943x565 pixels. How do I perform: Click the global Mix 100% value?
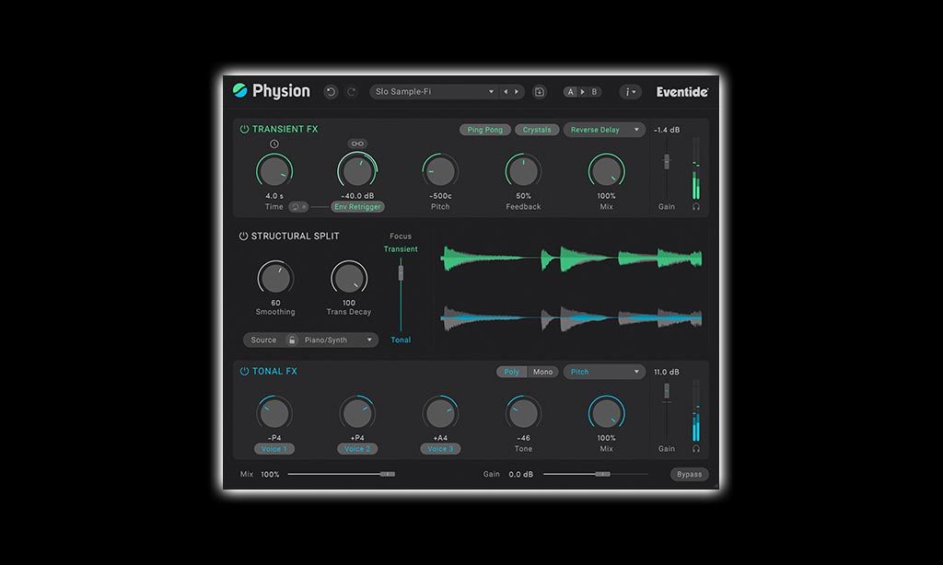pos(270,474)
